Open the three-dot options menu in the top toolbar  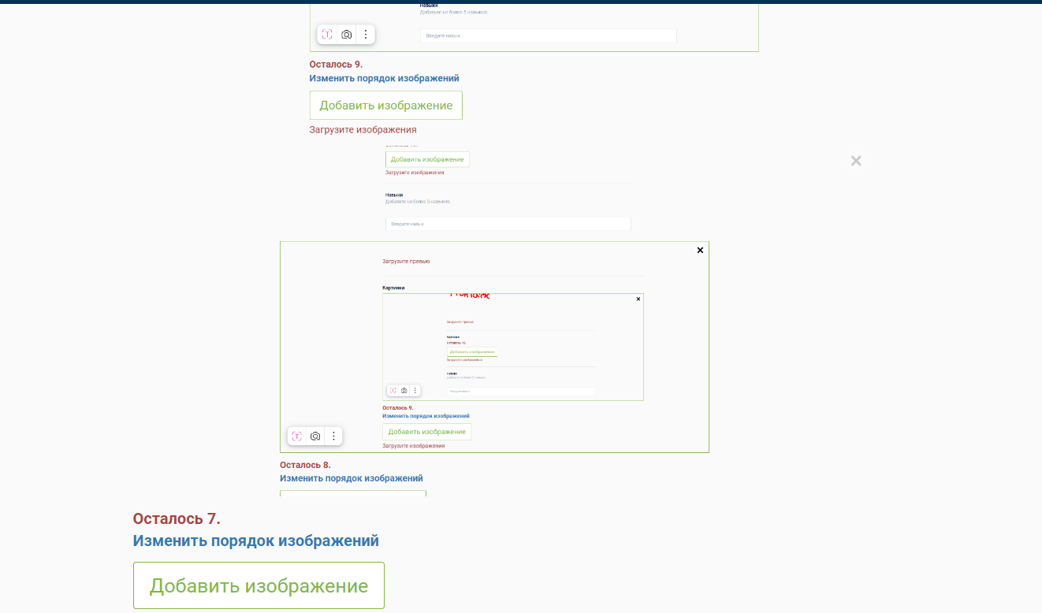pos(366,34)
